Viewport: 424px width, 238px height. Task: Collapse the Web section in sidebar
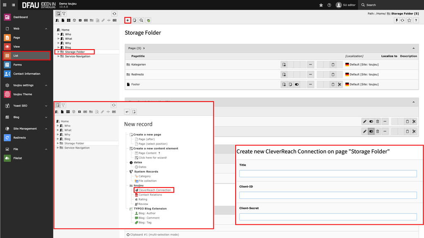[x=46, y=29]
